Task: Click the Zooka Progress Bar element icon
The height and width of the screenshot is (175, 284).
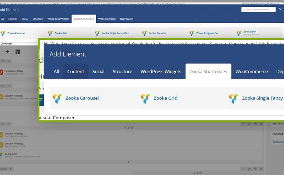Action: pos(192,33)
